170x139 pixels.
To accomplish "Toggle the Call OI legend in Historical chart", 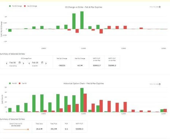I will (x=23, y=83).
